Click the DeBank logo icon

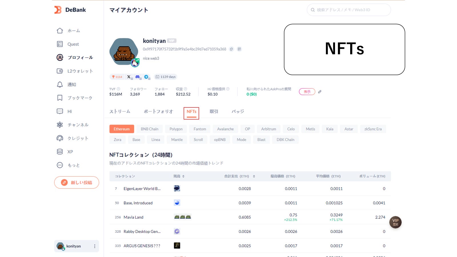click(58, 10)
